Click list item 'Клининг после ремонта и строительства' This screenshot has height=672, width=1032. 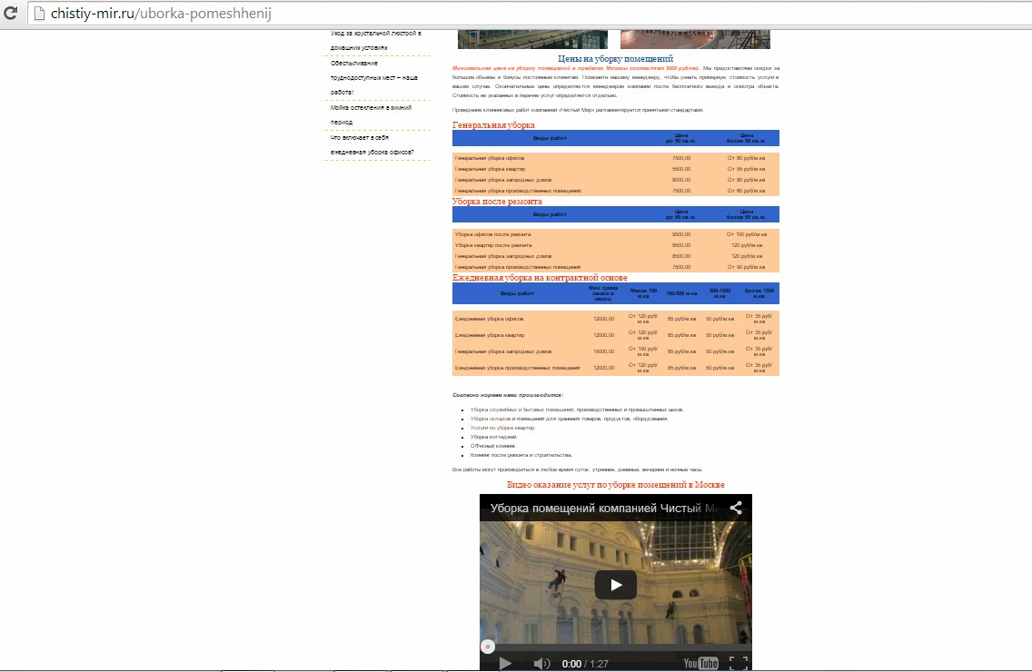[521, 455]
